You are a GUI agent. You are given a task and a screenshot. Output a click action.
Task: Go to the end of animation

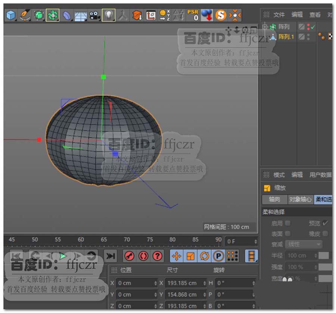(111, 256)
